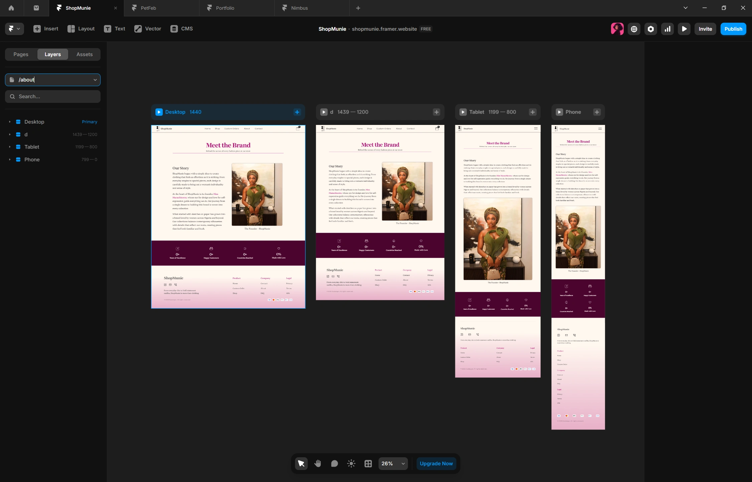Open the CMS panel
The image size is (752, 482).
pyautogui.click(x=181, y=29)
